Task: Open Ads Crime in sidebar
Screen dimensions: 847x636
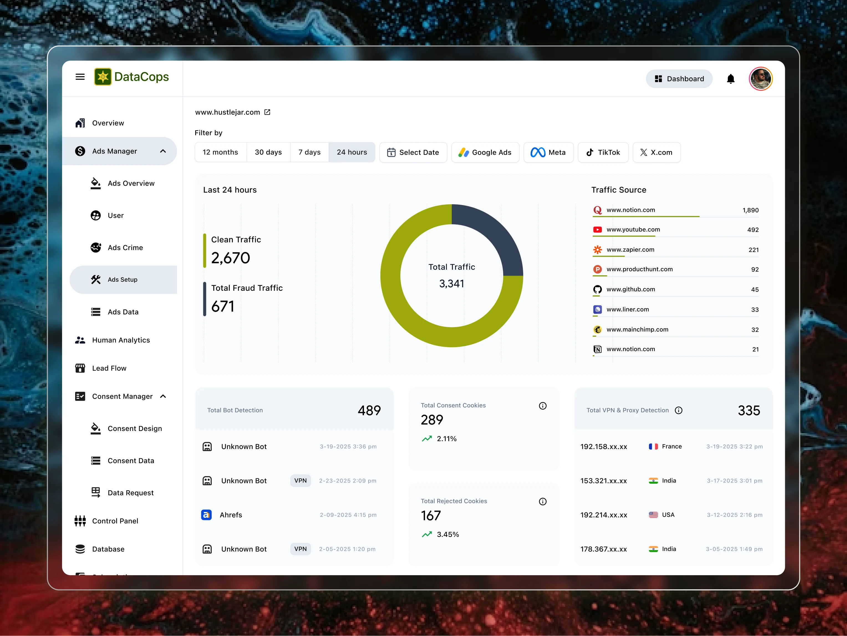Action: [125, 248]
